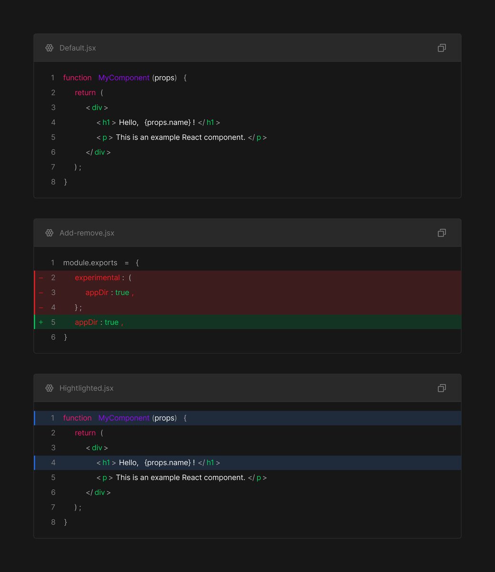
Task: Click 'appDir' on added line 5
Action: coord(86,322)
